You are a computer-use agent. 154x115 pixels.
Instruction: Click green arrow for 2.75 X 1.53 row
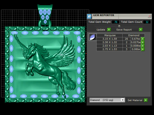click(143, 49)
